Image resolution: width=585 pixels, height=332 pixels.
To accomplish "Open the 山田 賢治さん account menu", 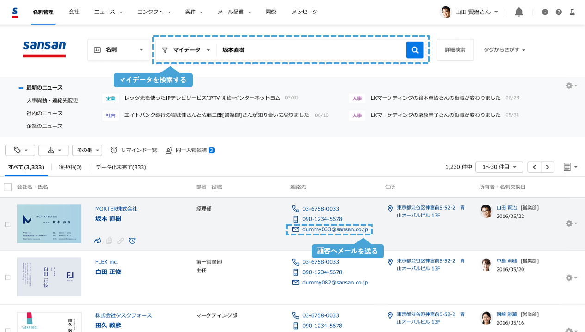I will (476, 12).
